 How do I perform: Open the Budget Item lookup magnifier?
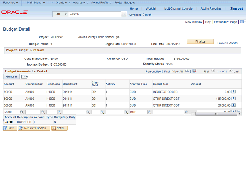click(x=187, y=112)
